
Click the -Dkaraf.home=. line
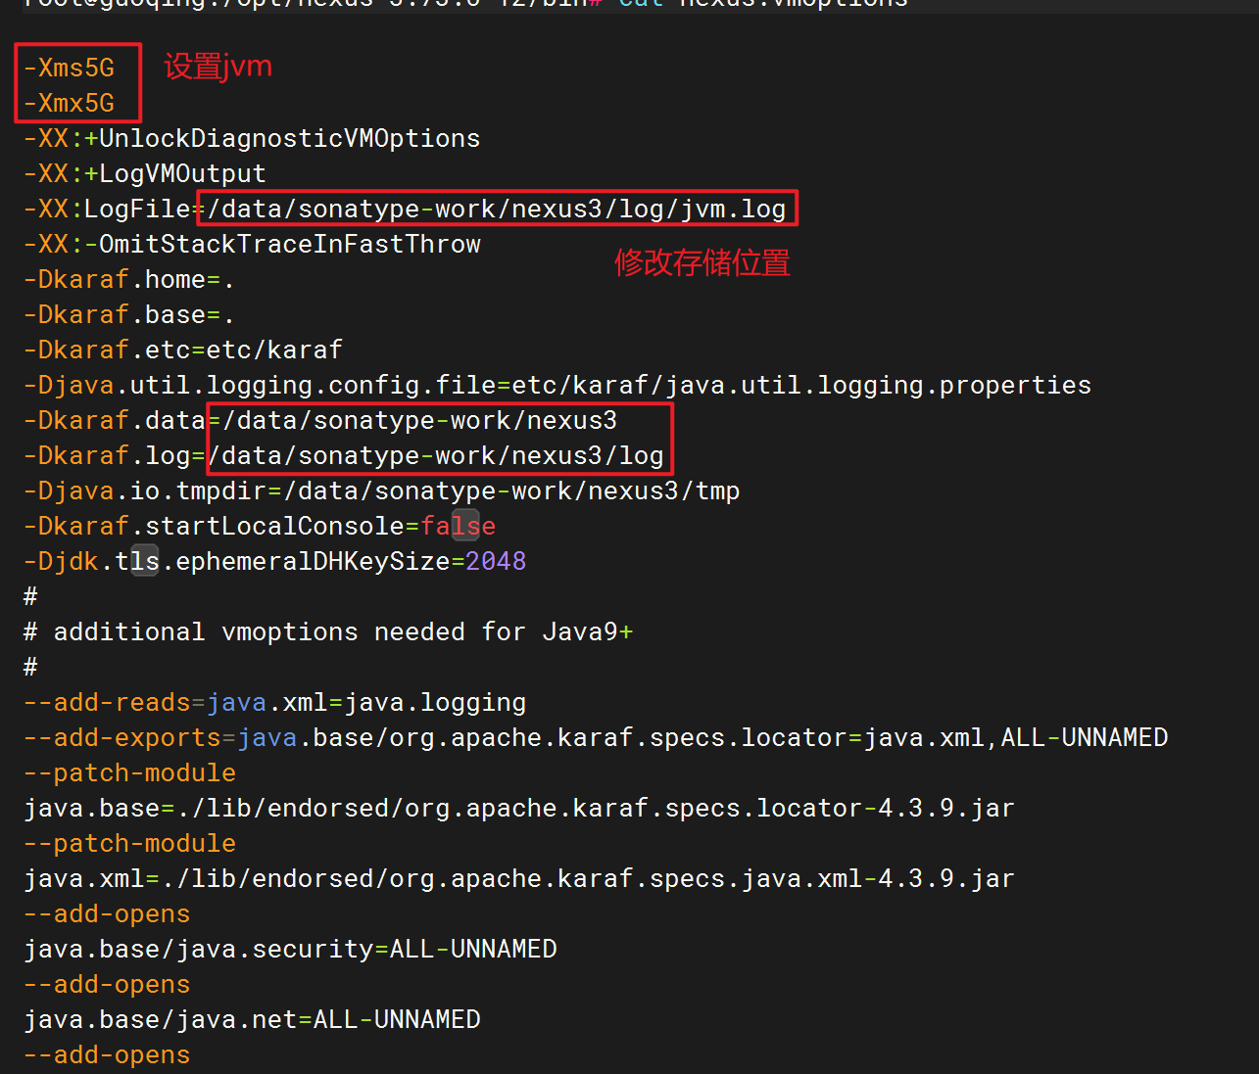click(x=129, y=279)
